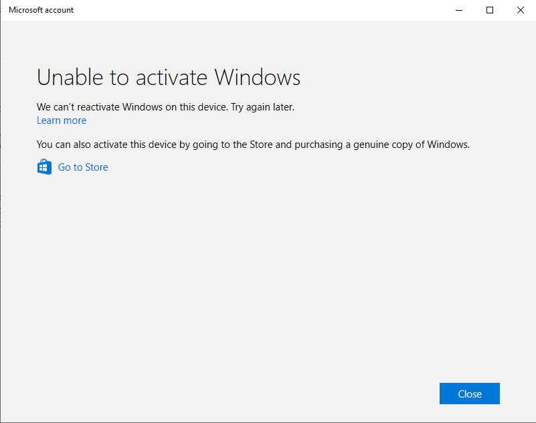Viewport: 536px width, 423px height.
Task: Open the Go to Store link
Action: coord(83,167)
